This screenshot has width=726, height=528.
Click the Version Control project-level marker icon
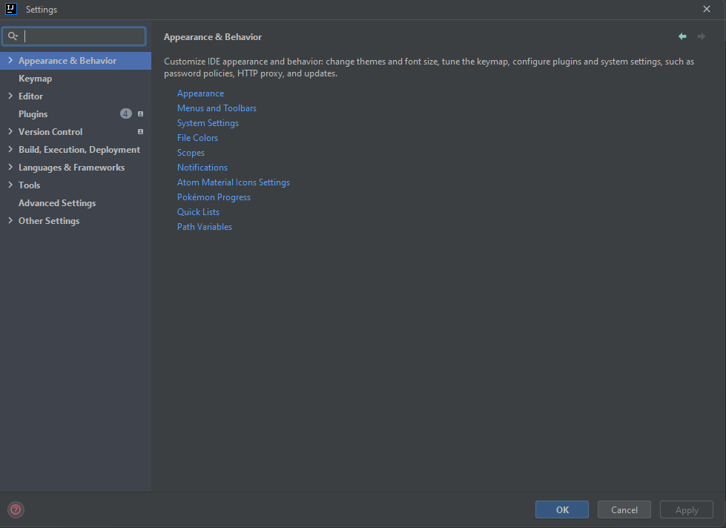(140, 131)
